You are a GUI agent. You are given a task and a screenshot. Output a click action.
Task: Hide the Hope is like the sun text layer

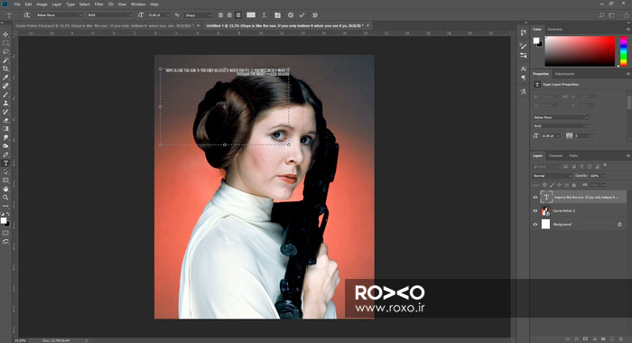tap(535, 198)
